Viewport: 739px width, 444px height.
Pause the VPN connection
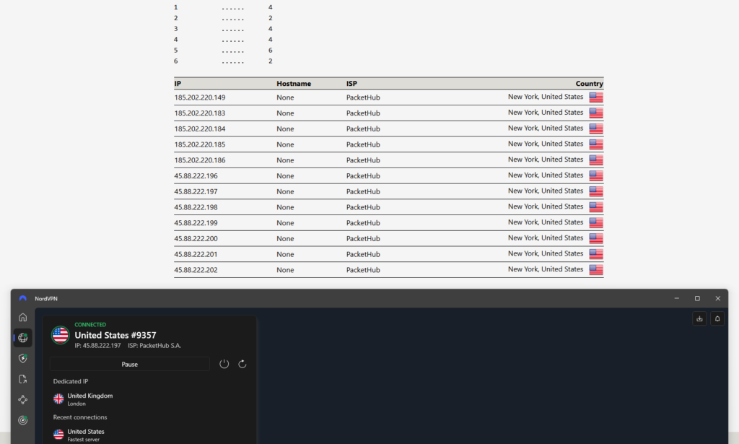pyautogui.click(x=130, y=364)
